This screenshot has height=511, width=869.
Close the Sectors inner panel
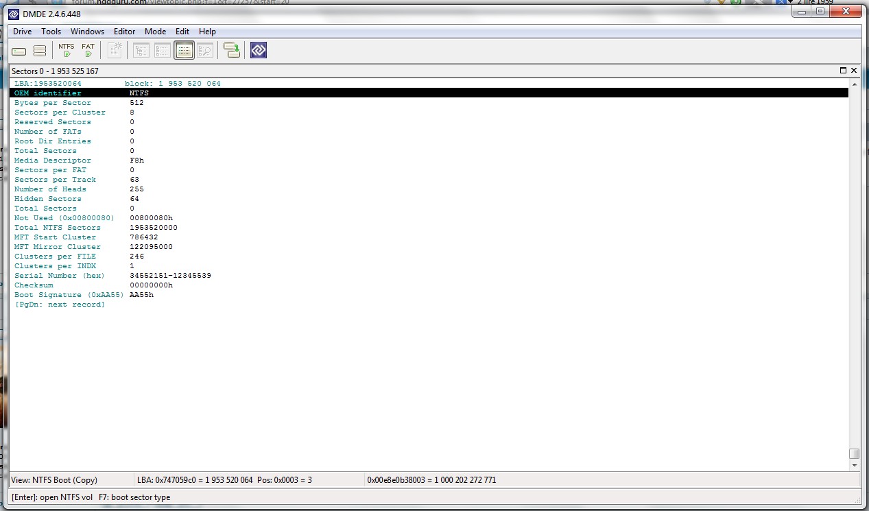[x=854, y=71]
